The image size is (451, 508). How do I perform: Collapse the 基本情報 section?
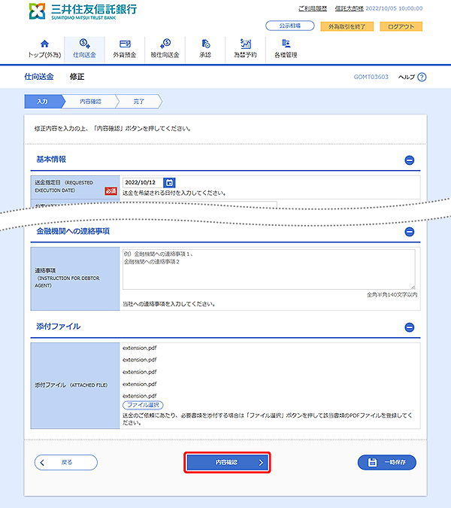pos(410,160)
